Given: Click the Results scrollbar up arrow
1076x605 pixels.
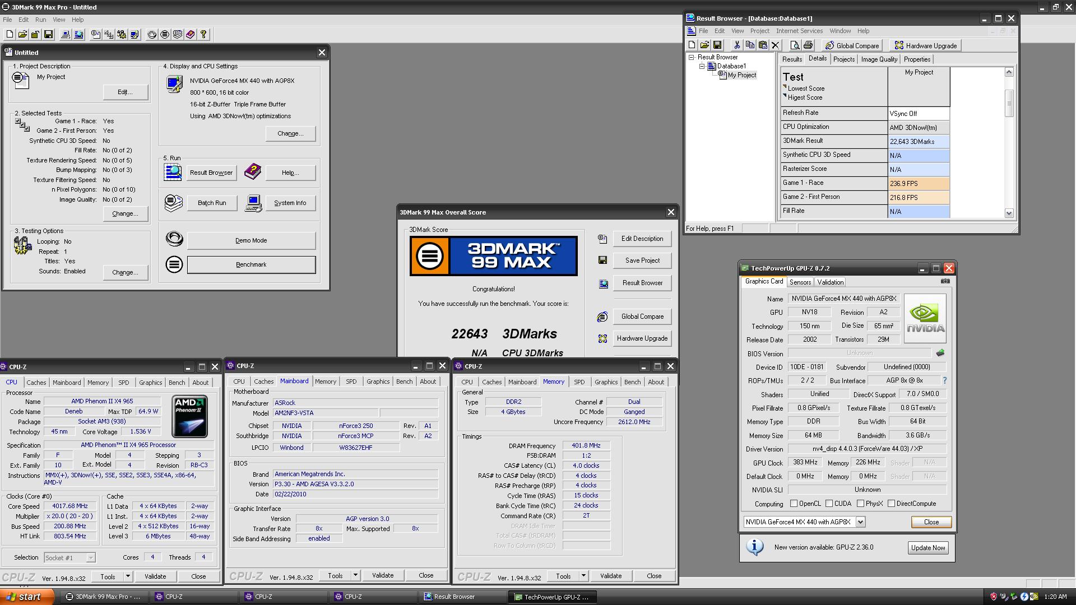Looking at the screenshot, I should pyautogui.click(x=1009, y=72).
